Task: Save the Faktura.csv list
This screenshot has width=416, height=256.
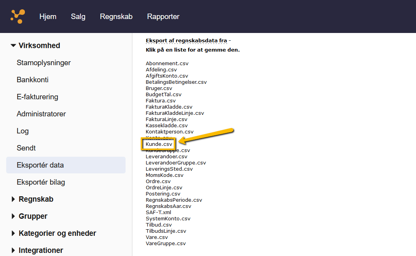Action: click(x=161, y=100)
